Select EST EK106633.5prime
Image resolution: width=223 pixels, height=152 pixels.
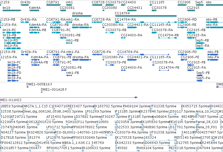click(83, 151)
